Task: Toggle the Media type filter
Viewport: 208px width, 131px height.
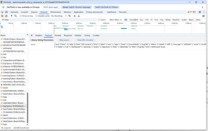Action: [168, 20]
